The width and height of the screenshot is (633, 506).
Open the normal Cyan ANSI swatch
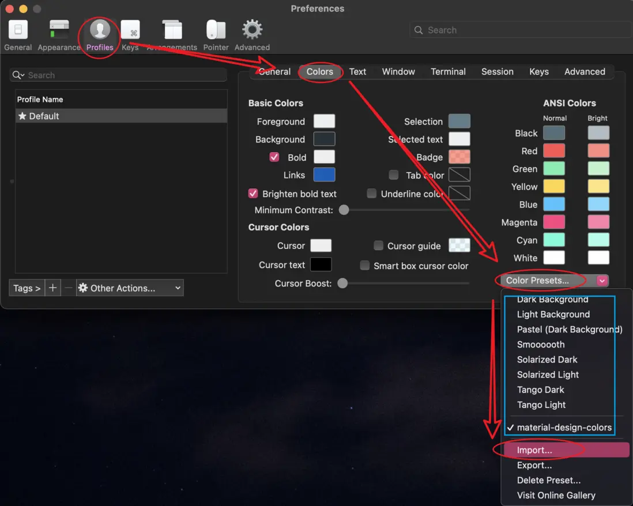click(554, 240)
